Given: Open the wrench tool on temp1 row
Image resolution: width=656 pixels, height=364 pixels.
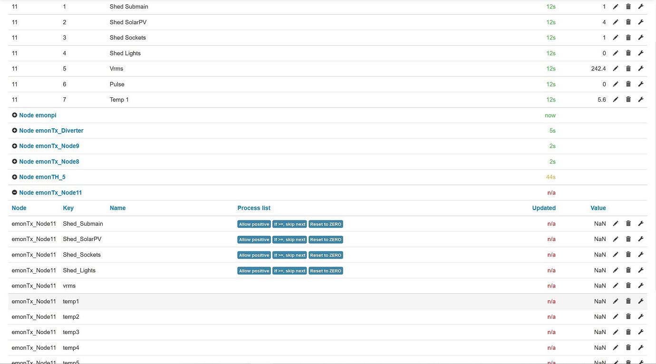Looking at the screenshot, I should (641, 301).
